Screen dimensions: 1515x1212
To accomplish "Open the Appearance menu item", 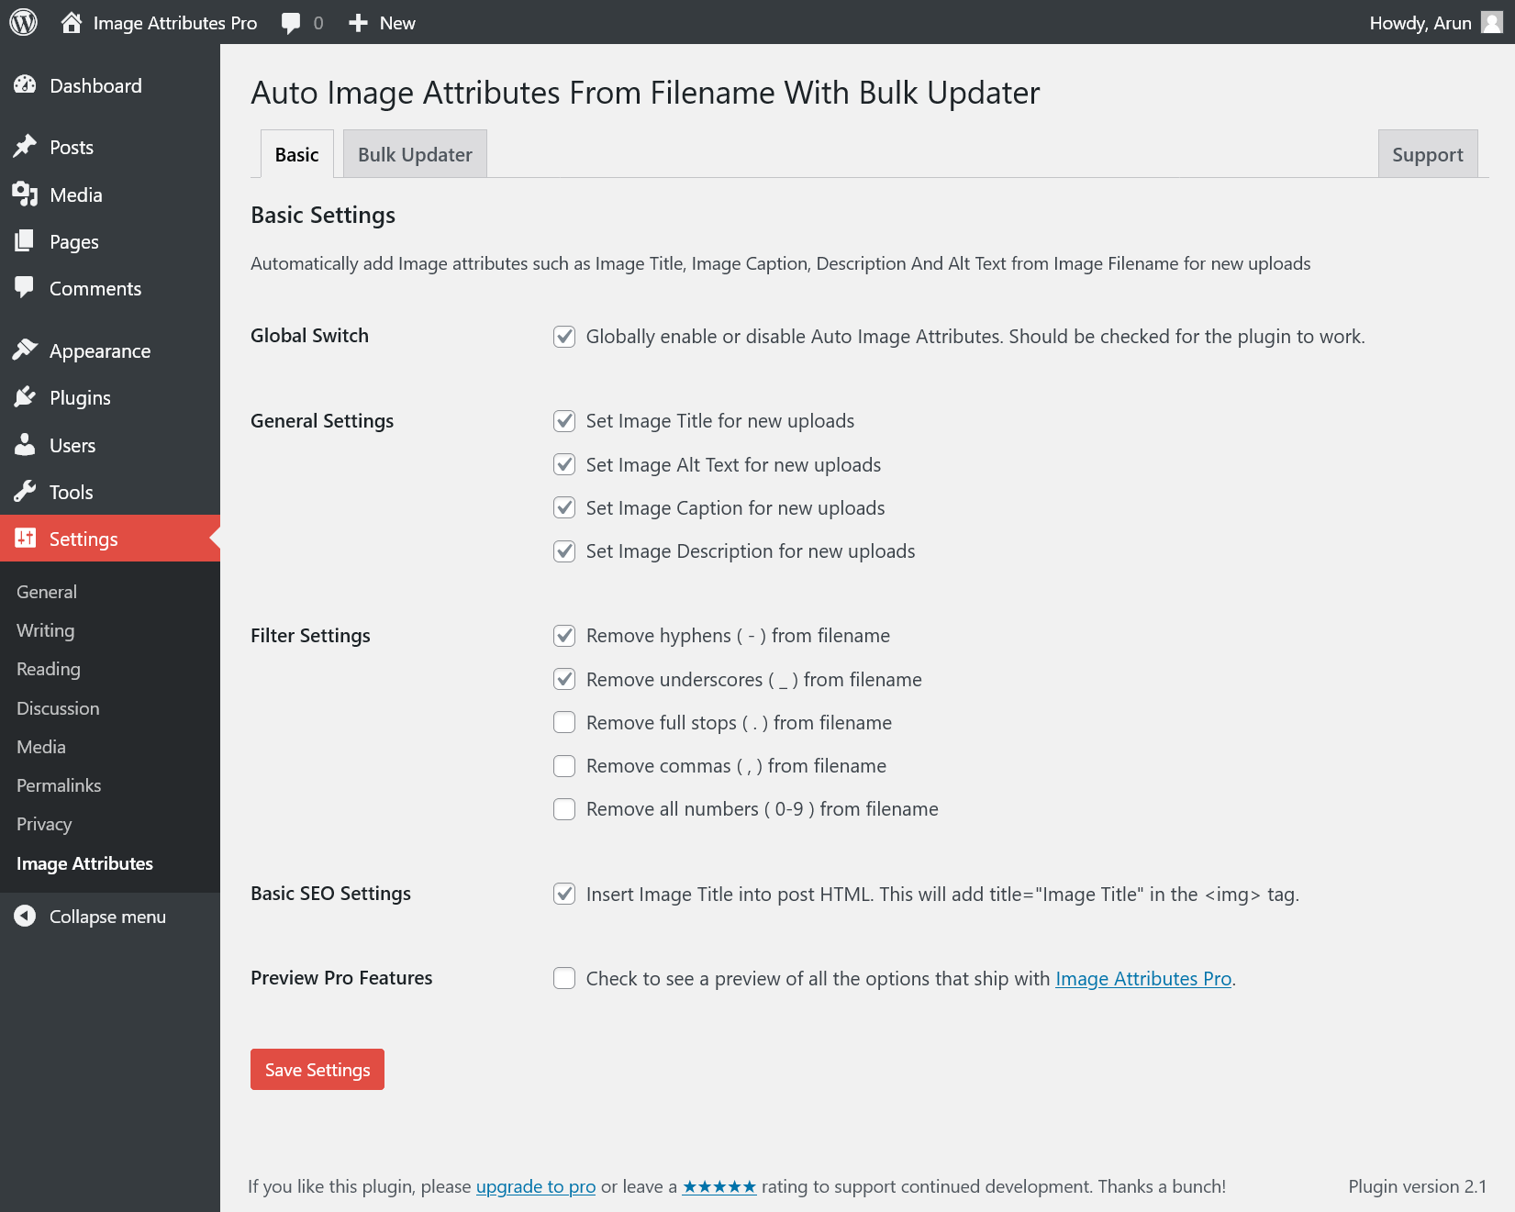I will [x=100, y=351].
